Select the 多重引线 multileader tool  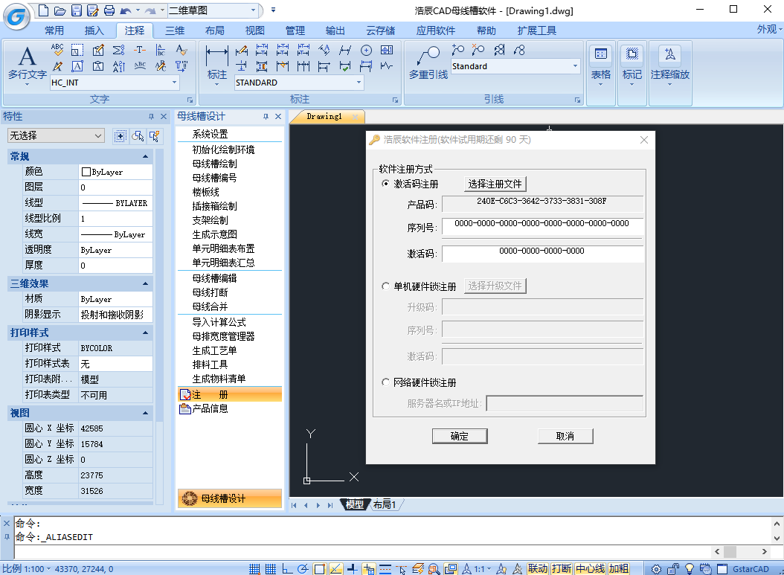tap(428, 64)
